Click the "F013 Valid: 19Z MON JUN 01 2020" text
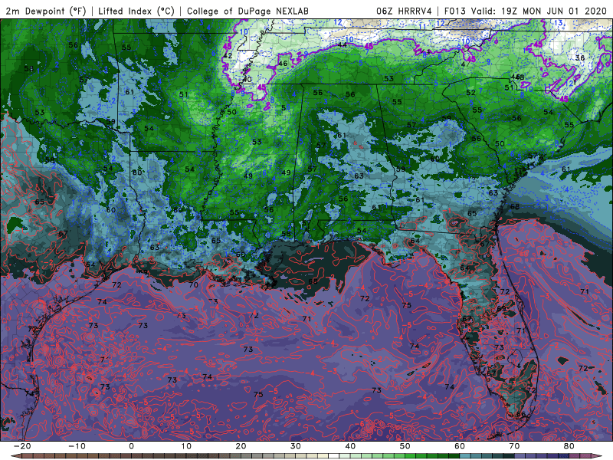This screenshot has height=460, width=613. [526, 11]
